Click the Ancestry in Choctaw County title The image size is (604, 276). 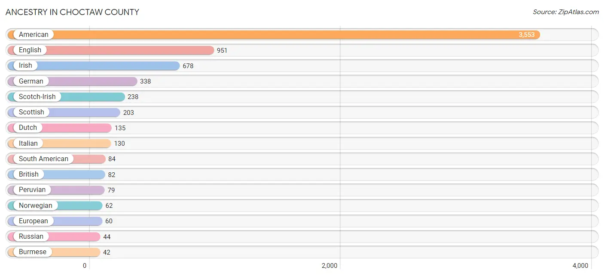[x=72, y=12]
